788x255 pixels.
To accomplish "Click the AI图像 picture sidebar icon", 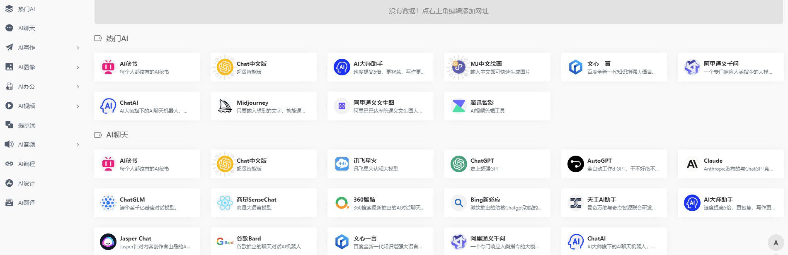I will pyautogui.click(x=9, y=67).
